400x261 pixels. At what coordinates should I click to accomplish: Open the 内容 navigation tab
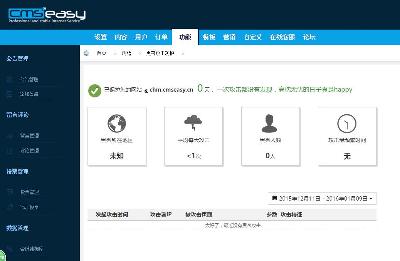121,37
